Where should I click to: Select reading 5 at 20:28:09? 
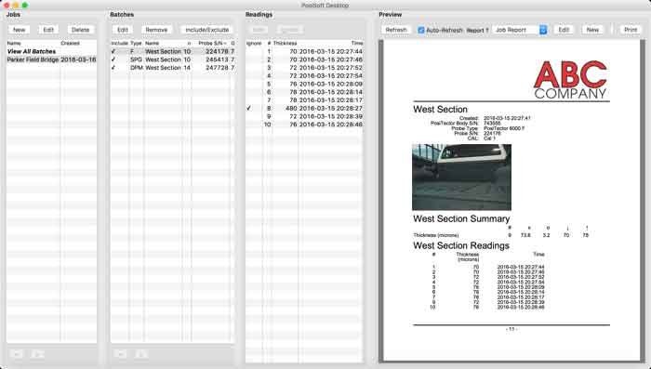[x=304, y=84]
